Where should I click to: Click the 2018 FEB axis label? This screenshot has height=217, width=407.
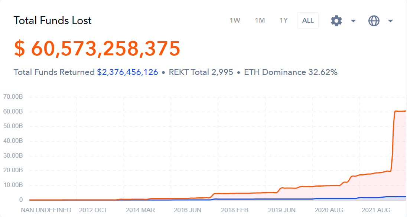point(234,210)
